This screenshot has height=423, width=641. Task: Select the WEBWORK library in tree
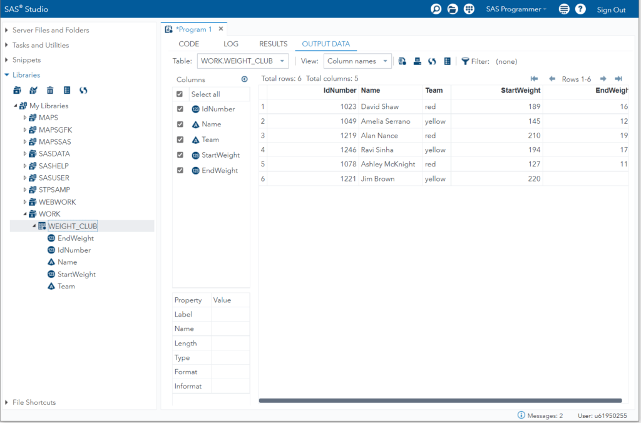[x=57, y=202]
